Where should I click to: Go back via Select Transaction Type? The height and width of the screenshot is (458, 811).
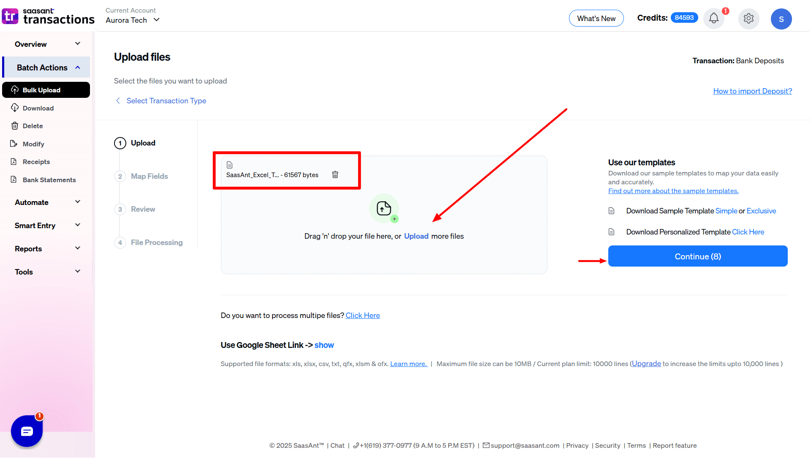(x=166, y=101)
